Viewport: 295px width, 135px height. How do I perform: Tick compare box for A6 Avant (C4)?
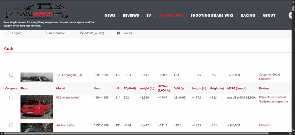(11, 125)
